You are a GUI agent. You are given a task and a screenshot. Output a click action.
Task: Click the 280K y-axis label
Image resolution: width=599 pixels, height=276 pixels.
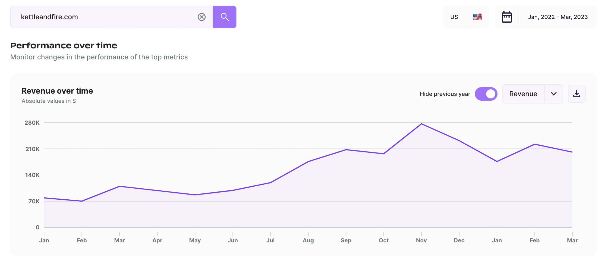pos(32,123)
